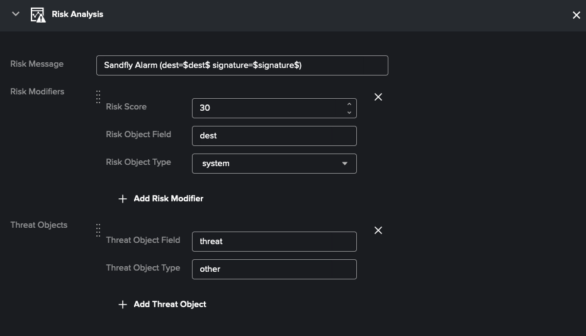Grab the Risk Modifier drag handle

pos(98,97)
